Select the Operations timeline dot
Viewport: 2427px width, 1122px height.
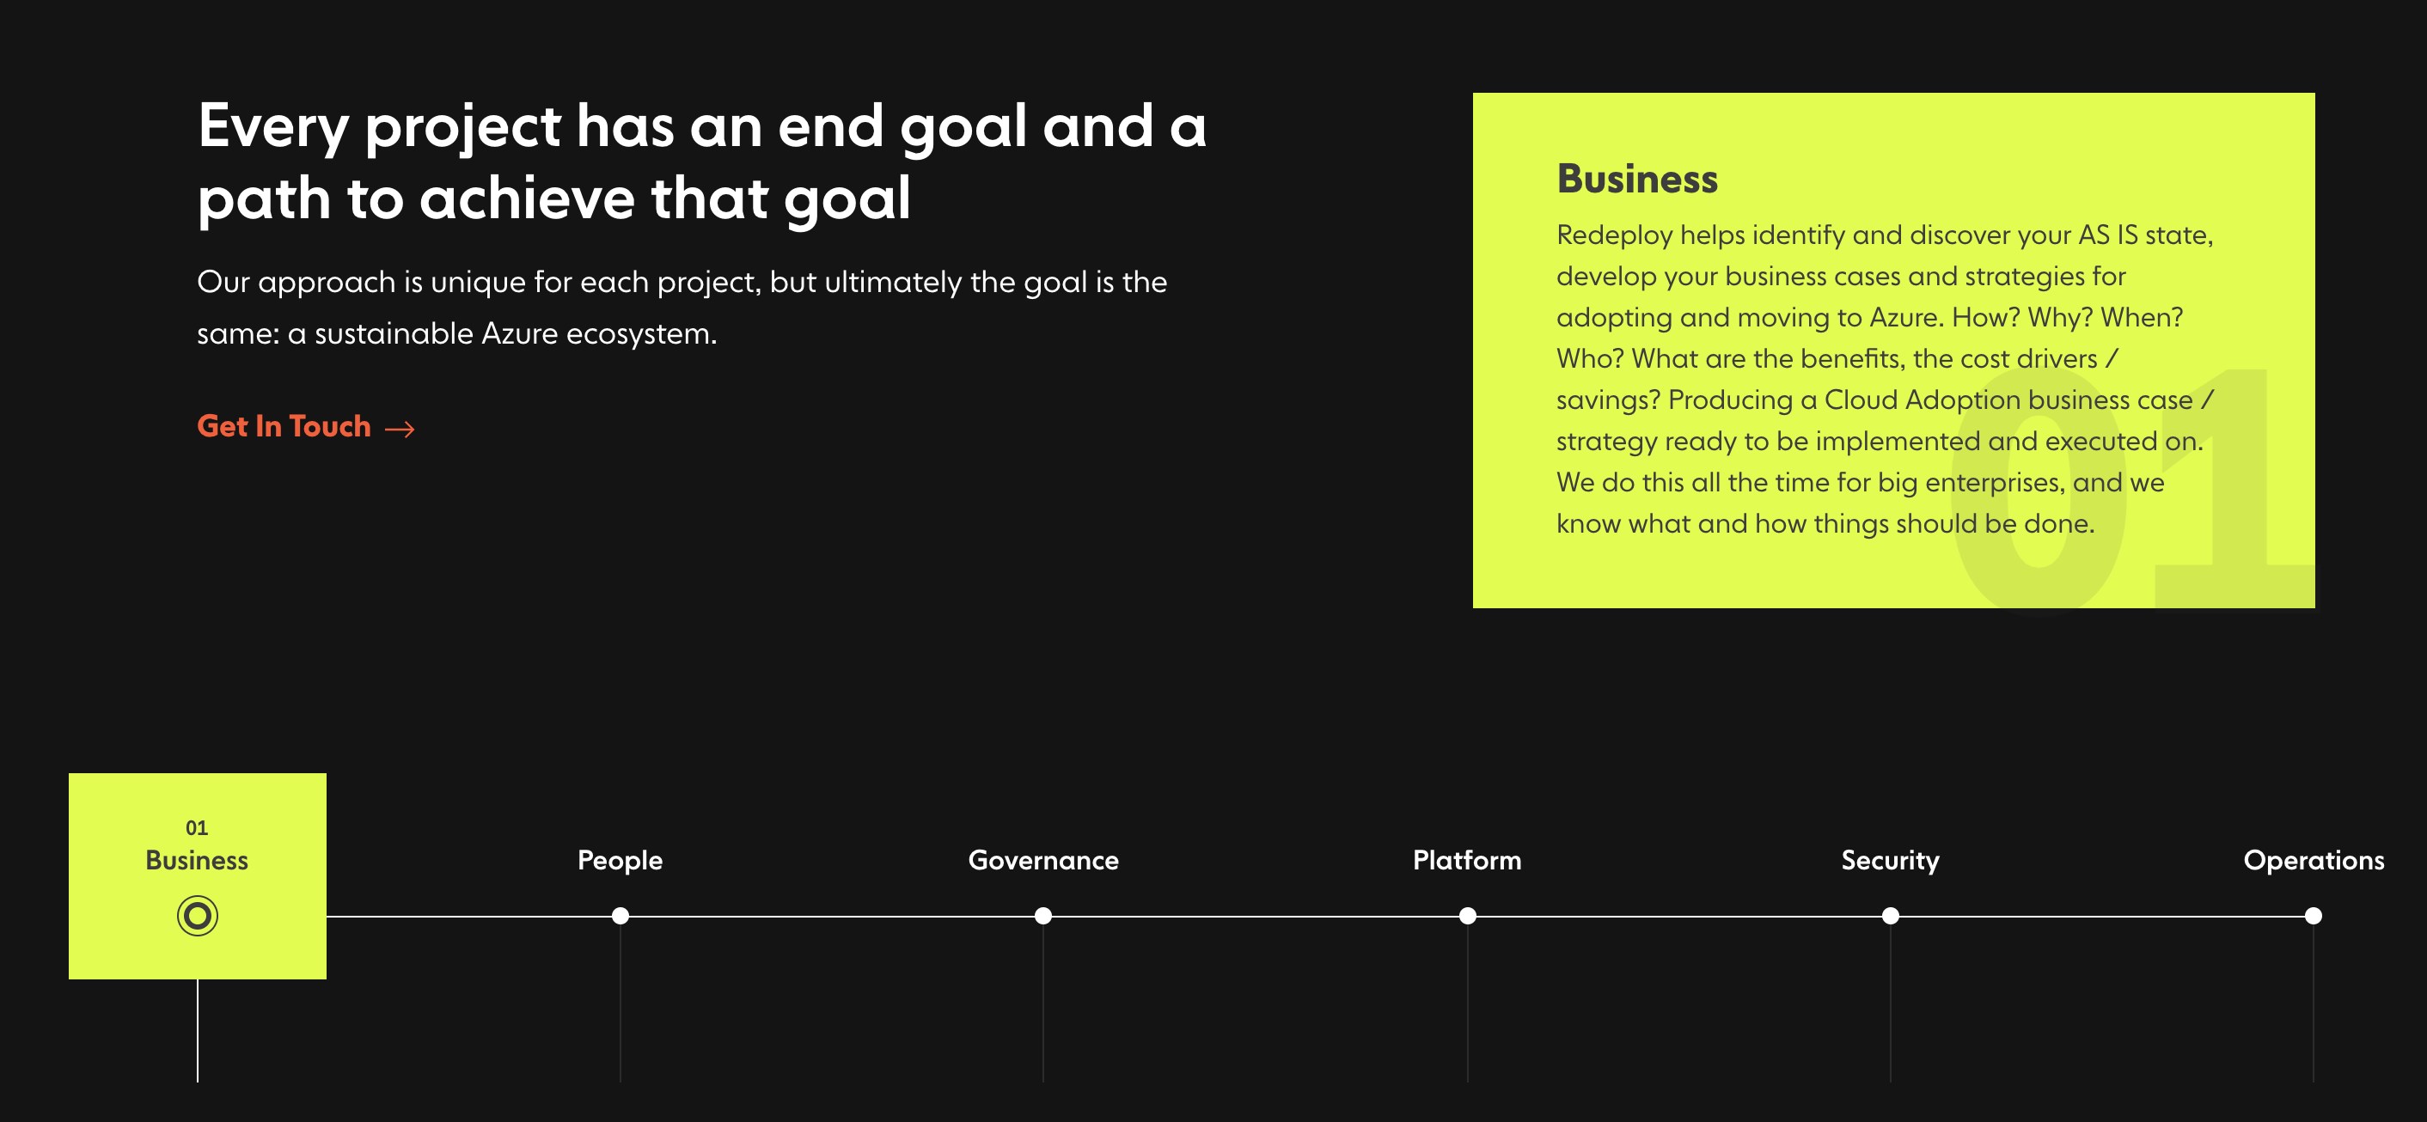2313,916
